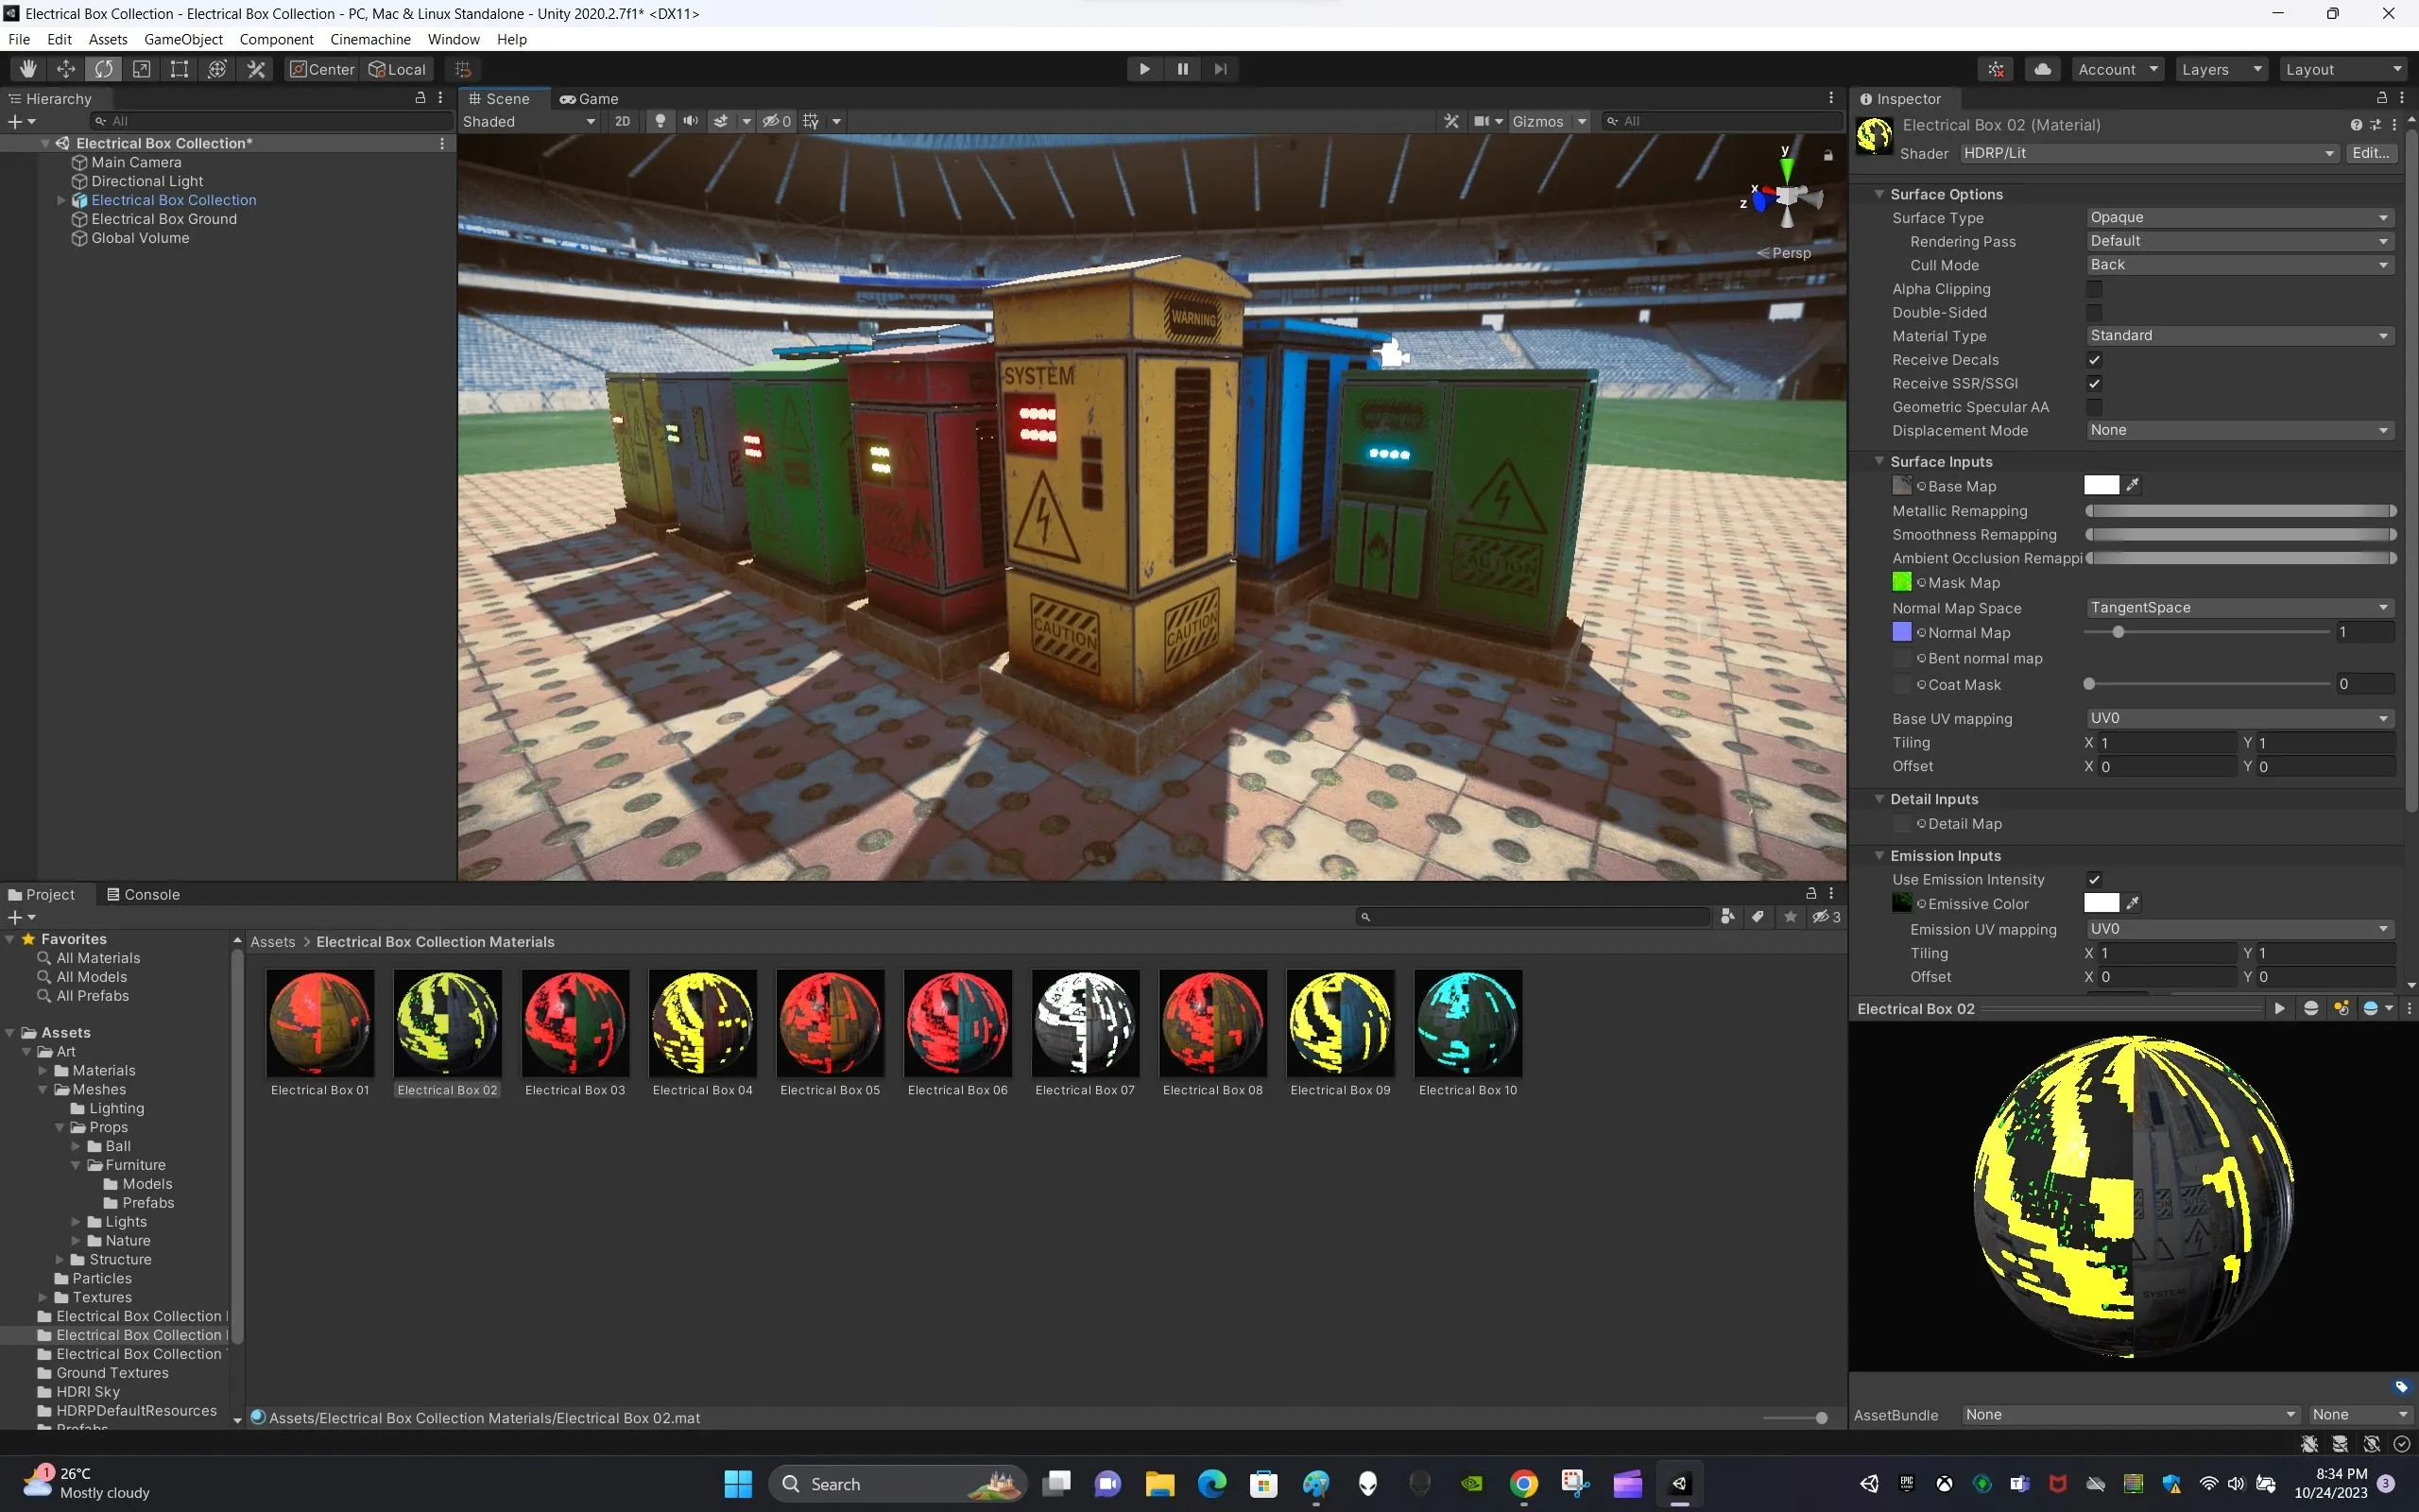Click the Base Map white color swatch
This screenshot has height=1512, width=2419.
[2102, 485]
